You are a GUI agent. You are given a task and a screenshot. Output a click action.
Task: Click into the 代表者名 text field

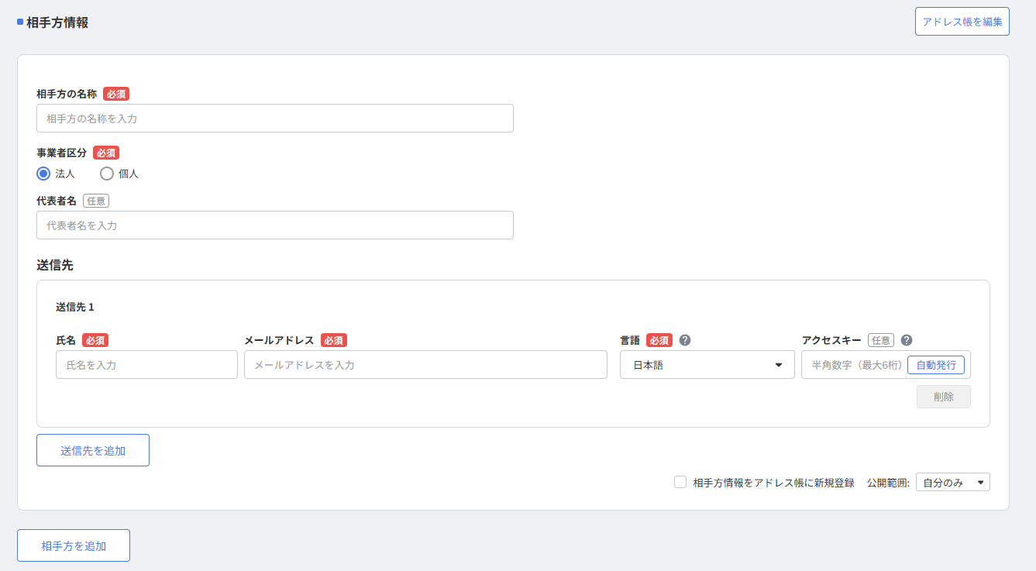pyautogui.click(x=274, y=225)
